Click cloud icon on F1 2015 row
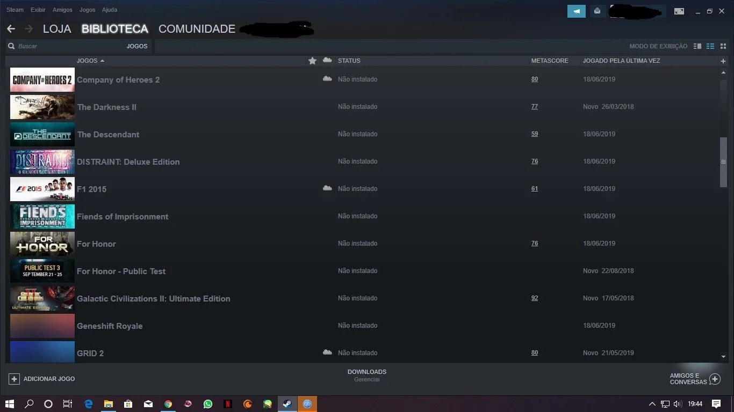The height and width of the screenshot is (412, 734). [x=327, y=188]
